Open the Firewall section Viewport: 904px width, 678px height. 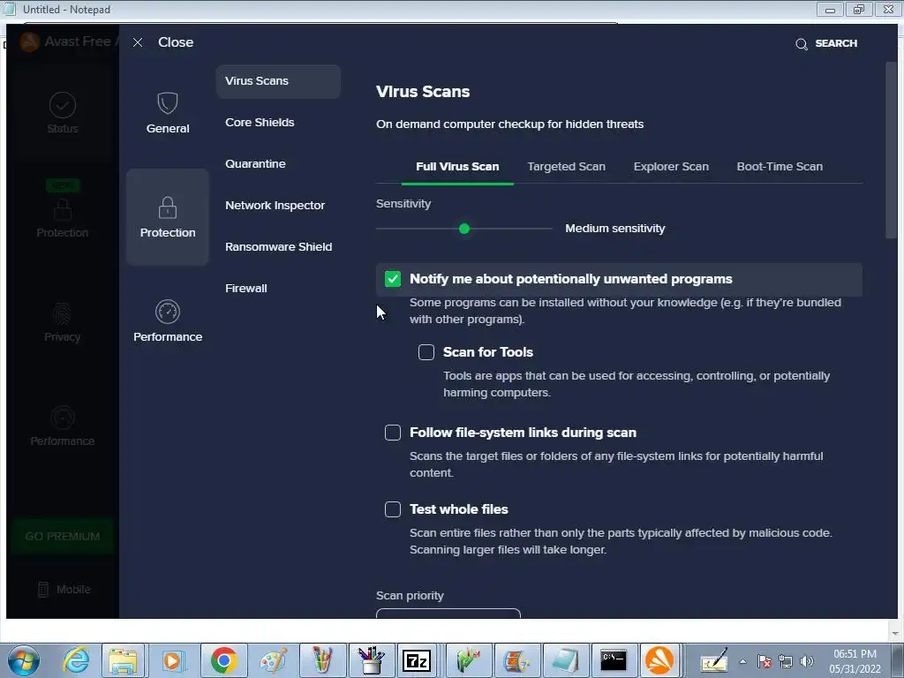pos(246,289)
